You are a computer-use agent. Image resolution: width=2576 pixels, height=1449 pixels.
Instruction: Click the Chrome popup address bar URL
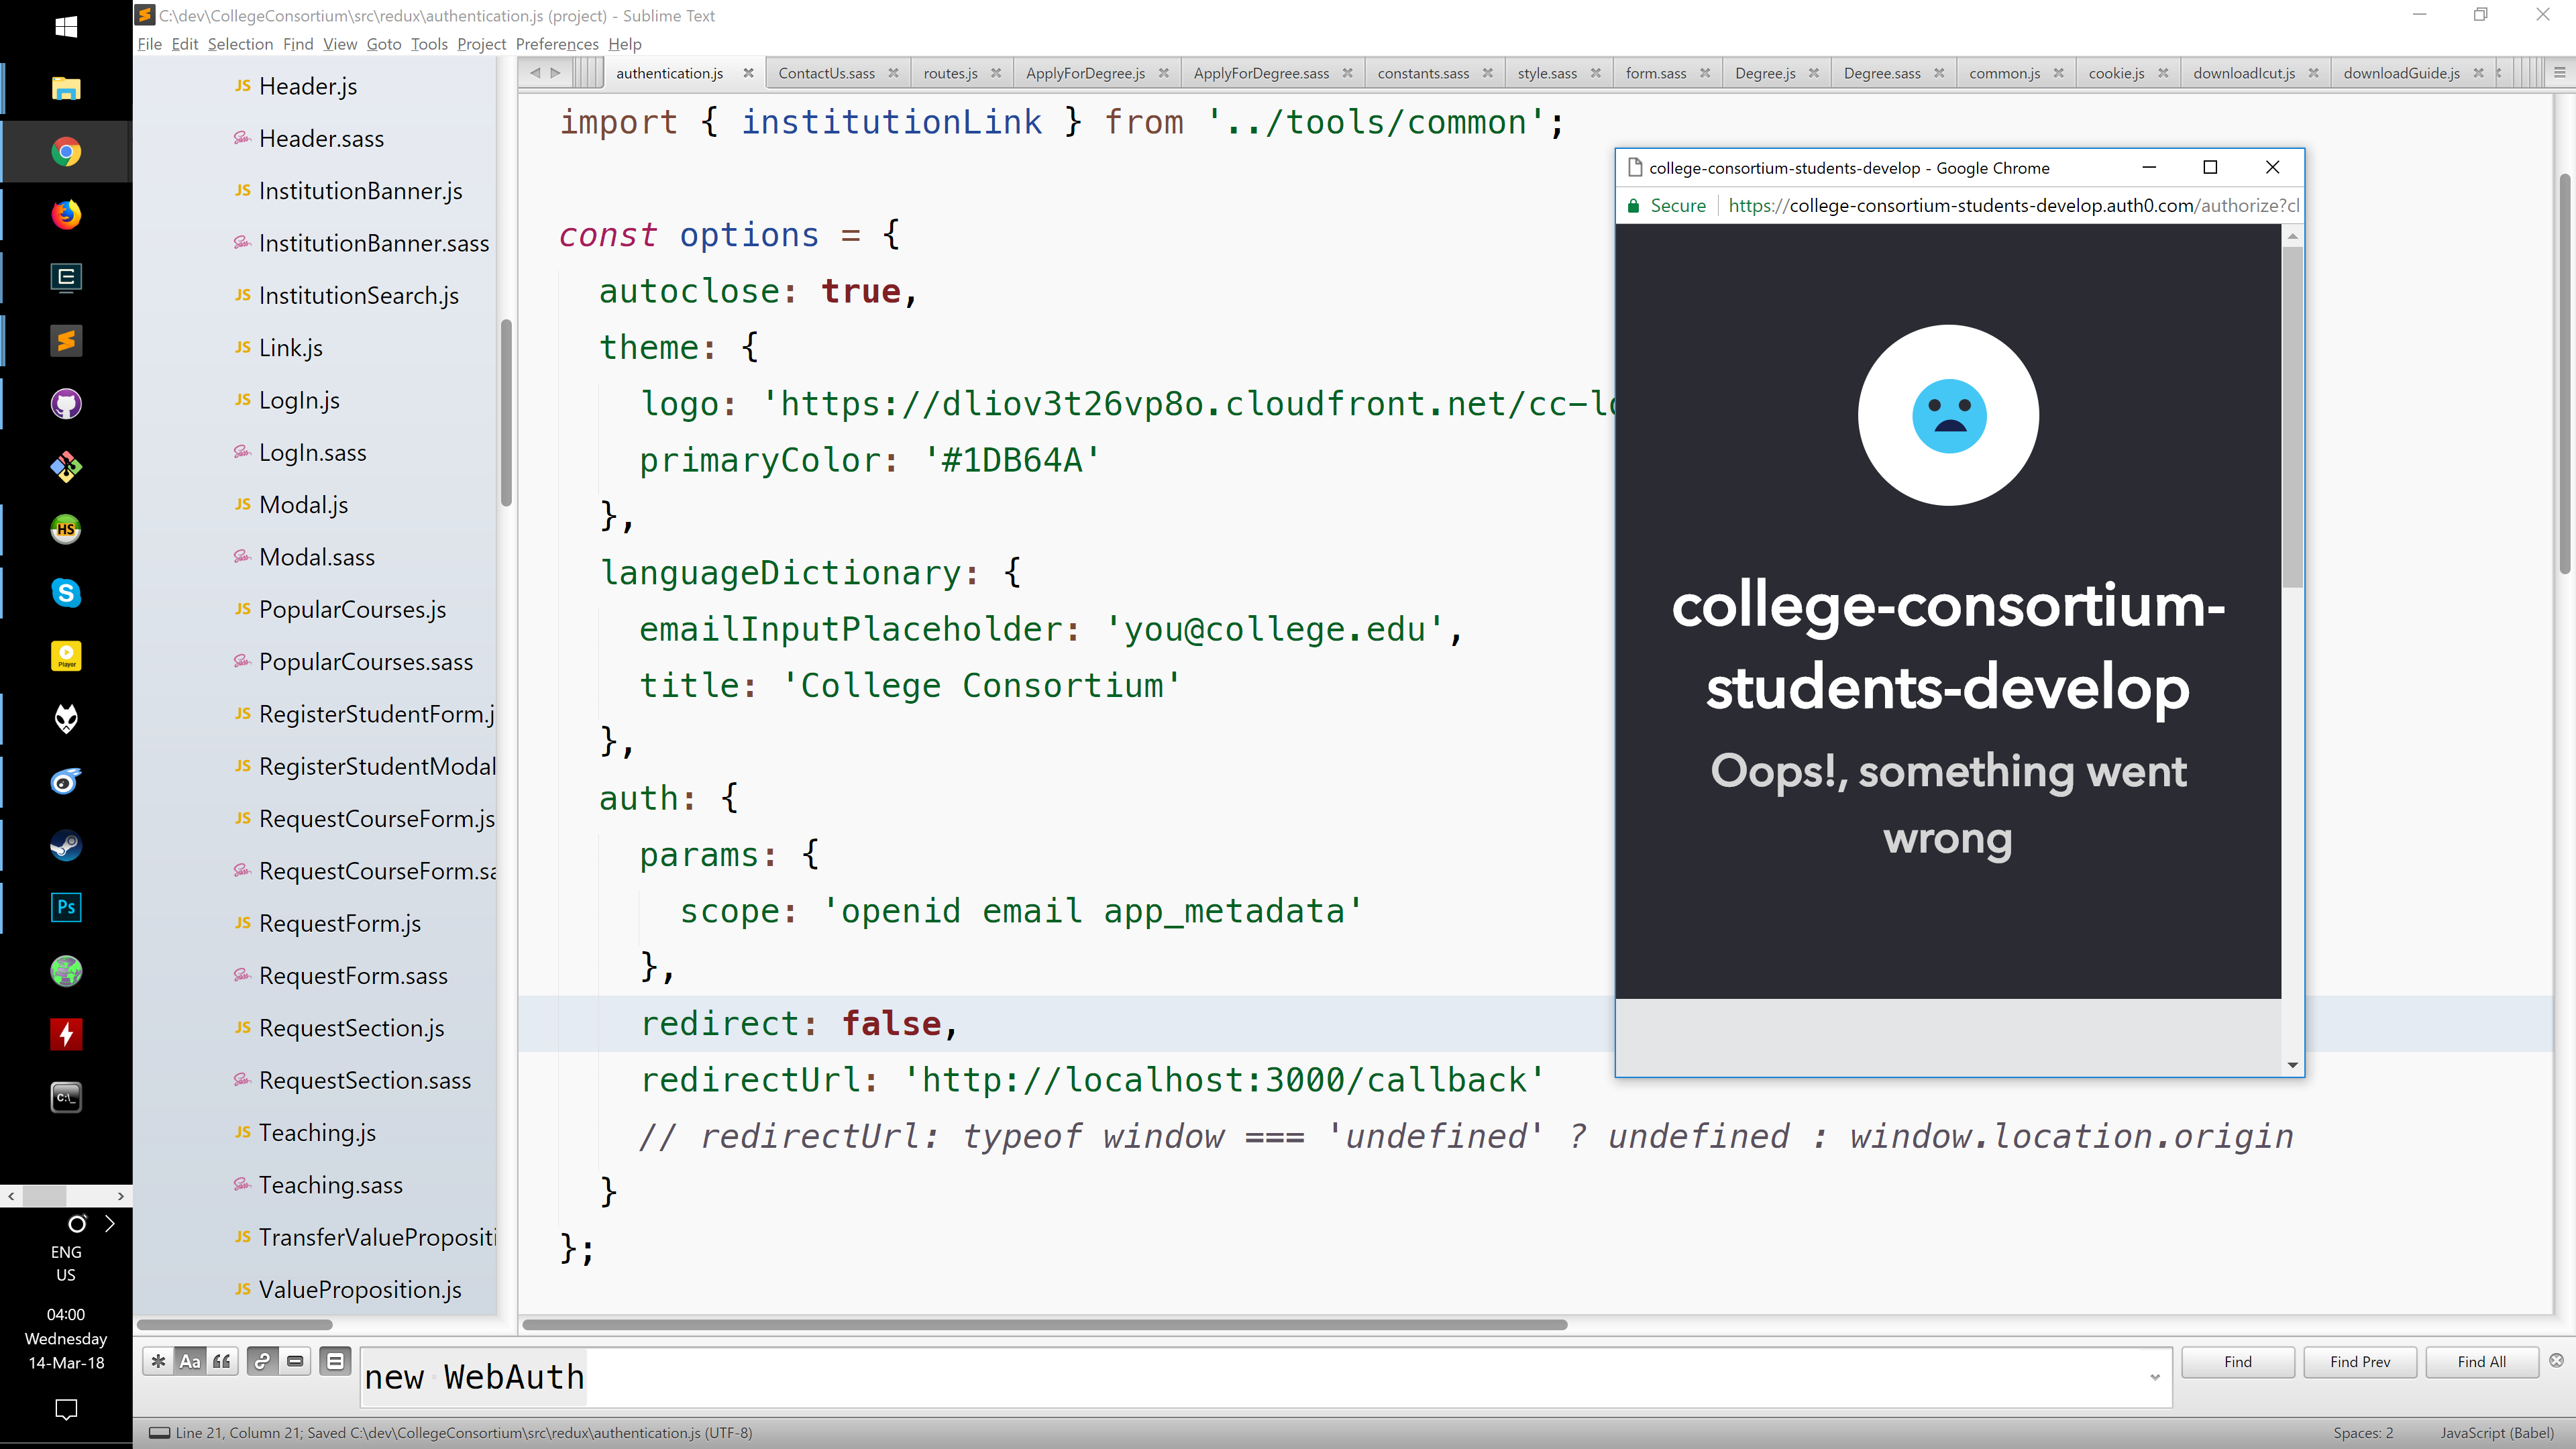click(2013, 206)
